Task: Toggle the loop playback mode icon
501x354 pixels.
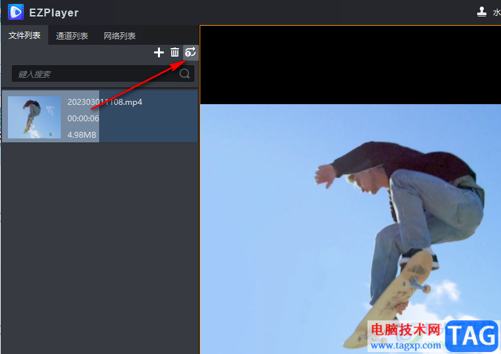Action: tap(190, 52)
